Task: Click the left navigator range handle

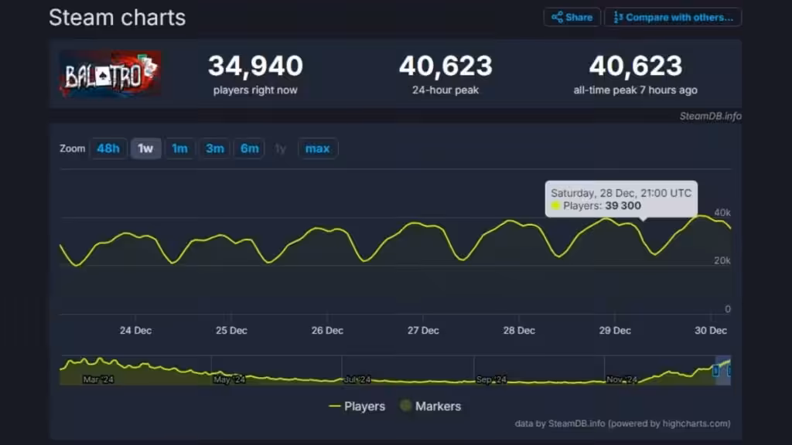Action: point(715,371)
